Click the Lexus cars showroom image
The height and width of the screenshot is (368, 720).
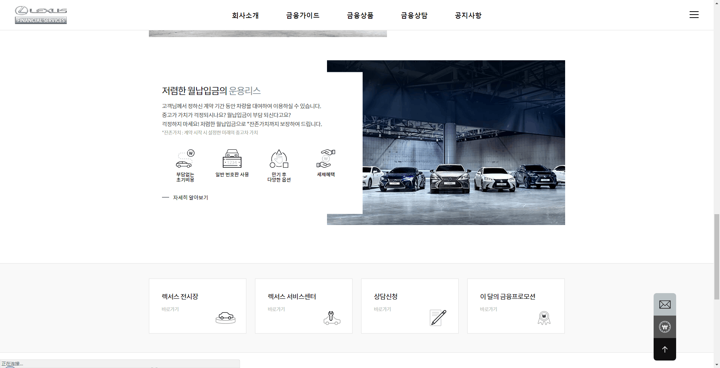coord(464,143)
